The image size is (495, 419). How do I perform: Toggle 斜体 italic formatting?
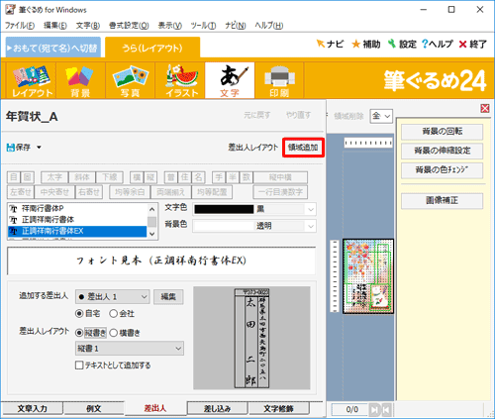82,177
